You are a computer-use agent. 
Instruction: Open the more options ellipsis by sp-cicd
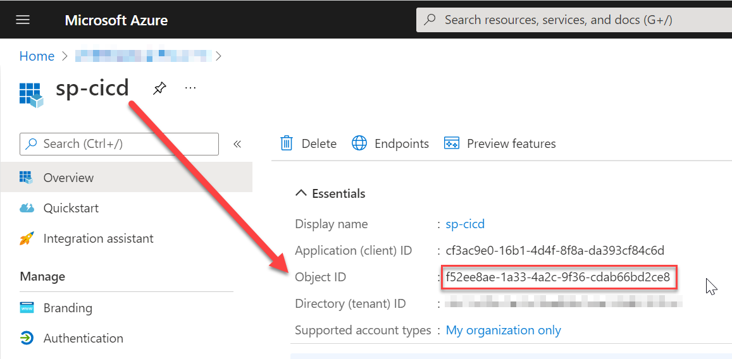point(190,88)
